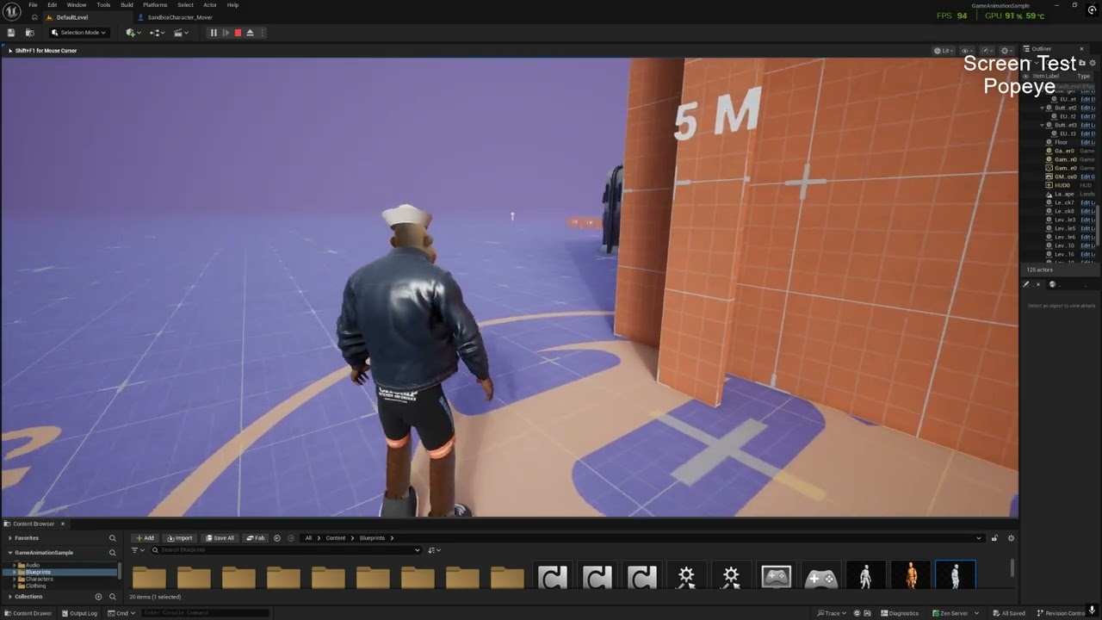Select the Clothing folder in tree
This screenshot has width=1102, height=620.
click(35, 586)
